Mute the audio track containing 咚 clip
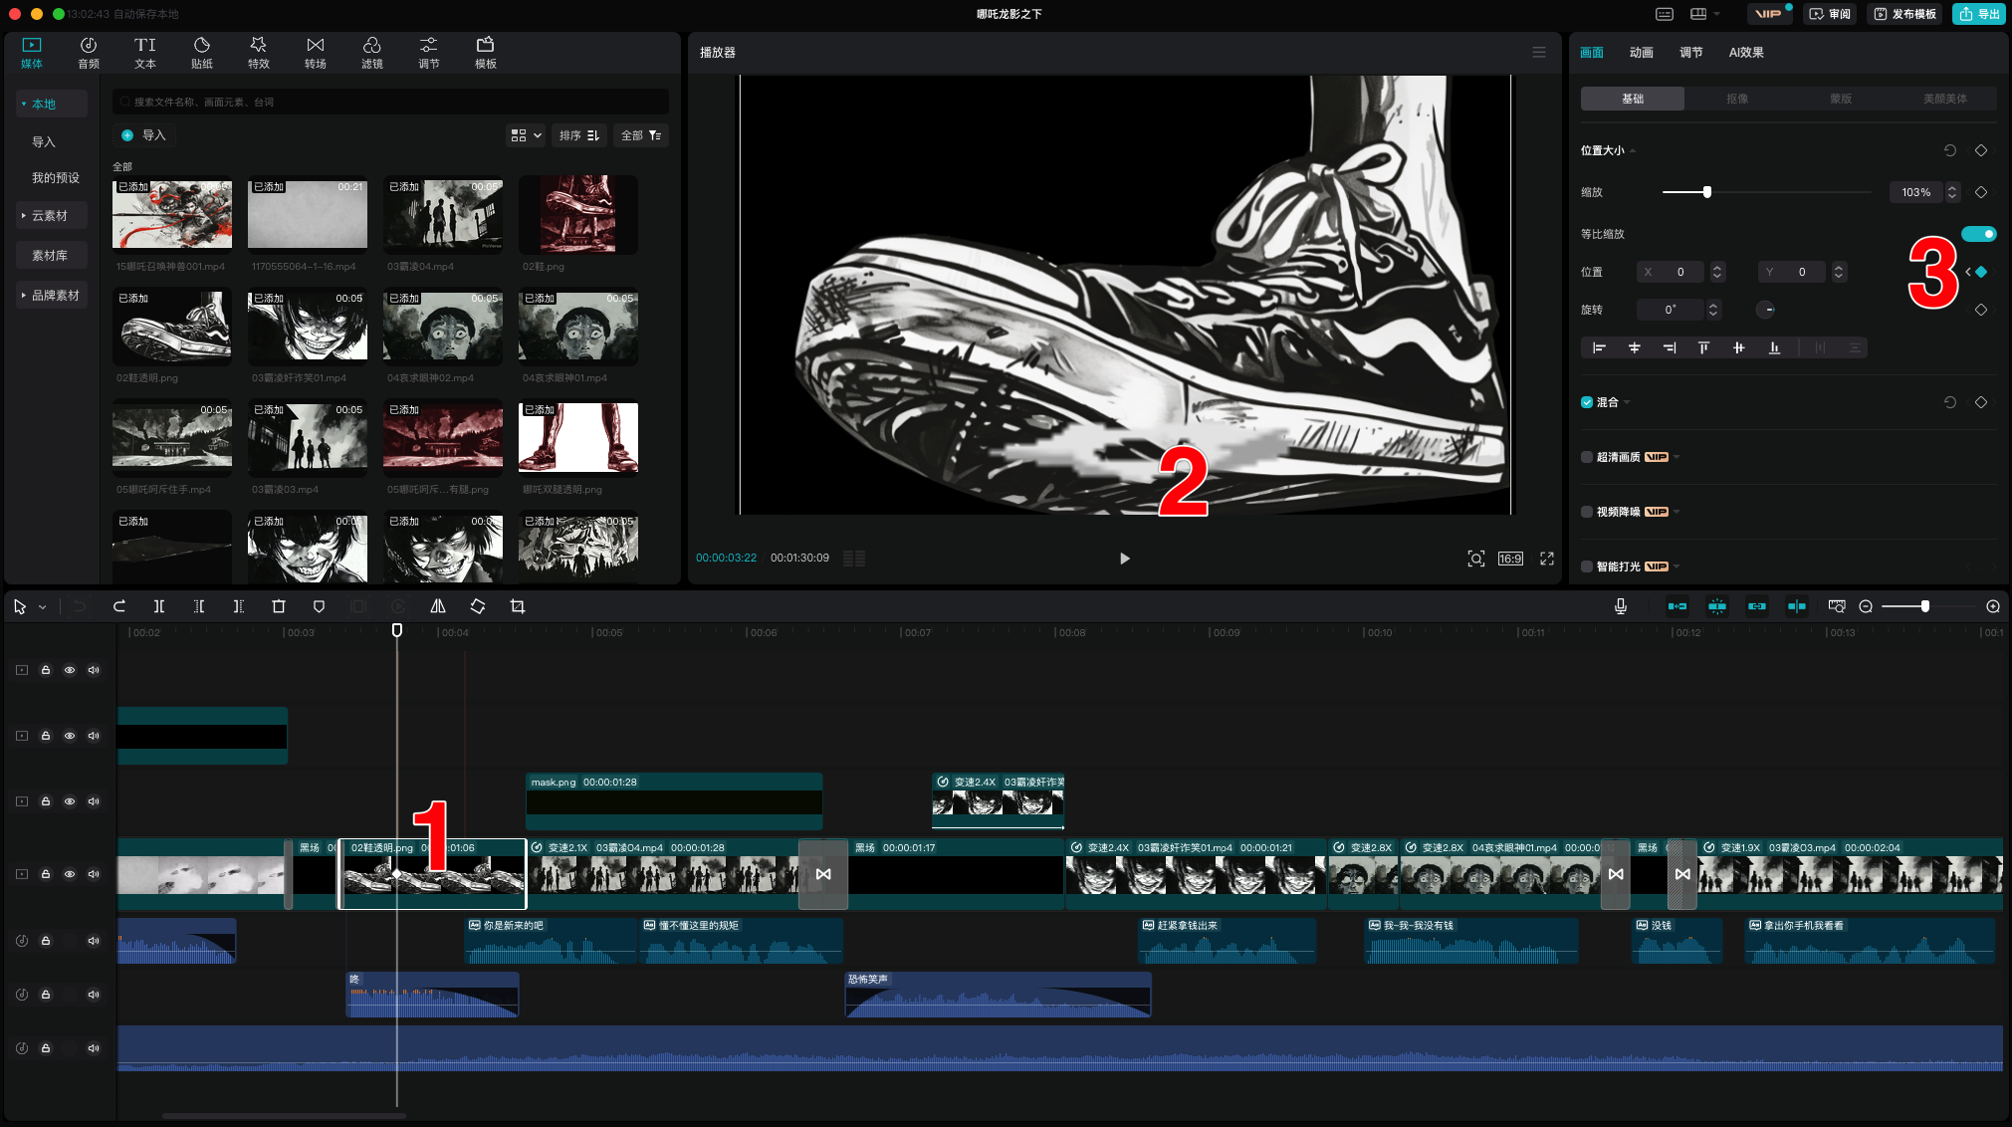The image size is (2012, 1127). pyautogui.click(x=94, y=995)
